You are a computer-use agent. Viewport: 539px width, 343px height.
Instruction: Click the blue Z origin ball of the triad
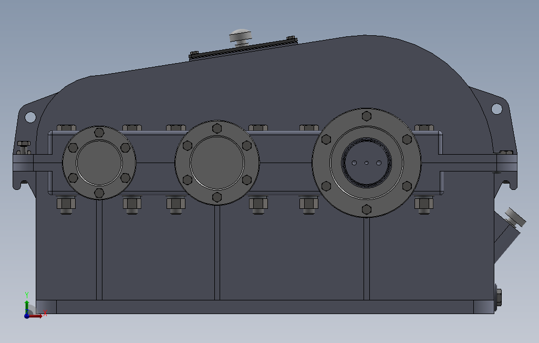(27, 316)
